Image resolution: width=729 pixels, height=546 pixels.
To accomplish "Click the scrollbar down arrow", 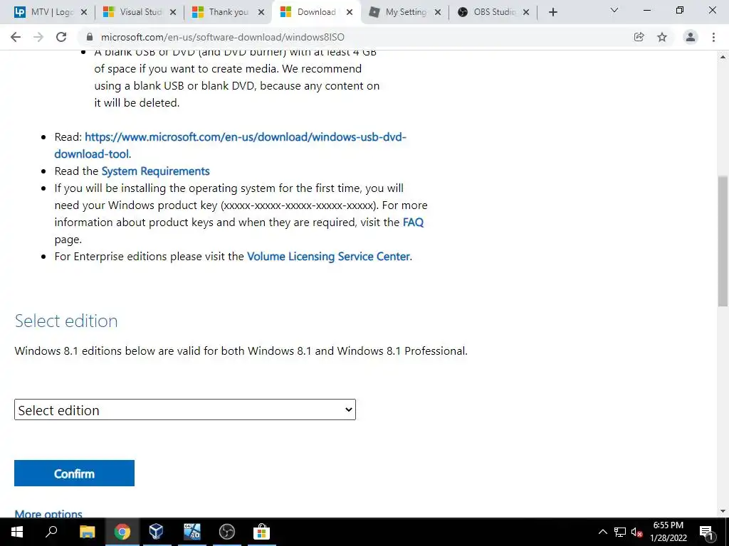I will tap(723, 512).
